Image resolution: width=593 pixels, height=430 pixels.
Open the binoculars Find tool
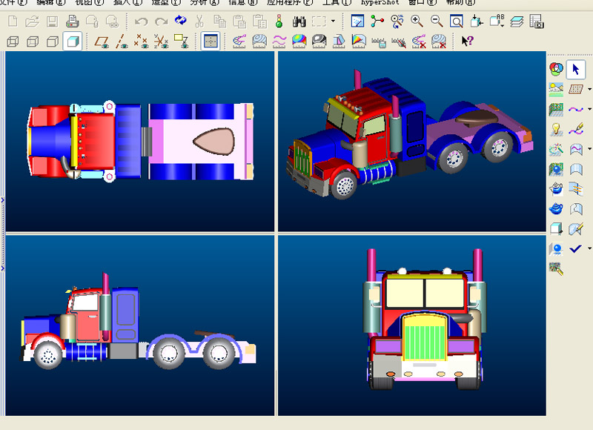299,21
